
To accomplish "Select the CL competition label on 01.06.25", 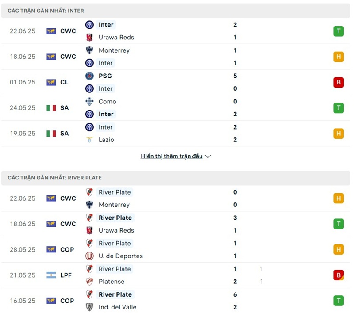I will (x=64, y=82).
